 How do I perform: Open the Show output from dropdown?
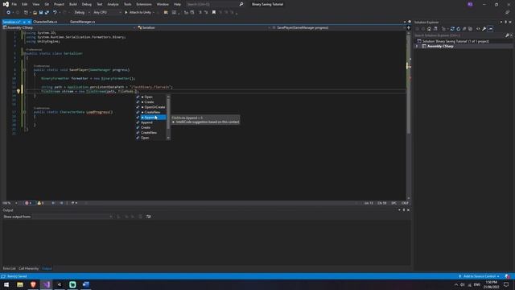tap(72, 217)
